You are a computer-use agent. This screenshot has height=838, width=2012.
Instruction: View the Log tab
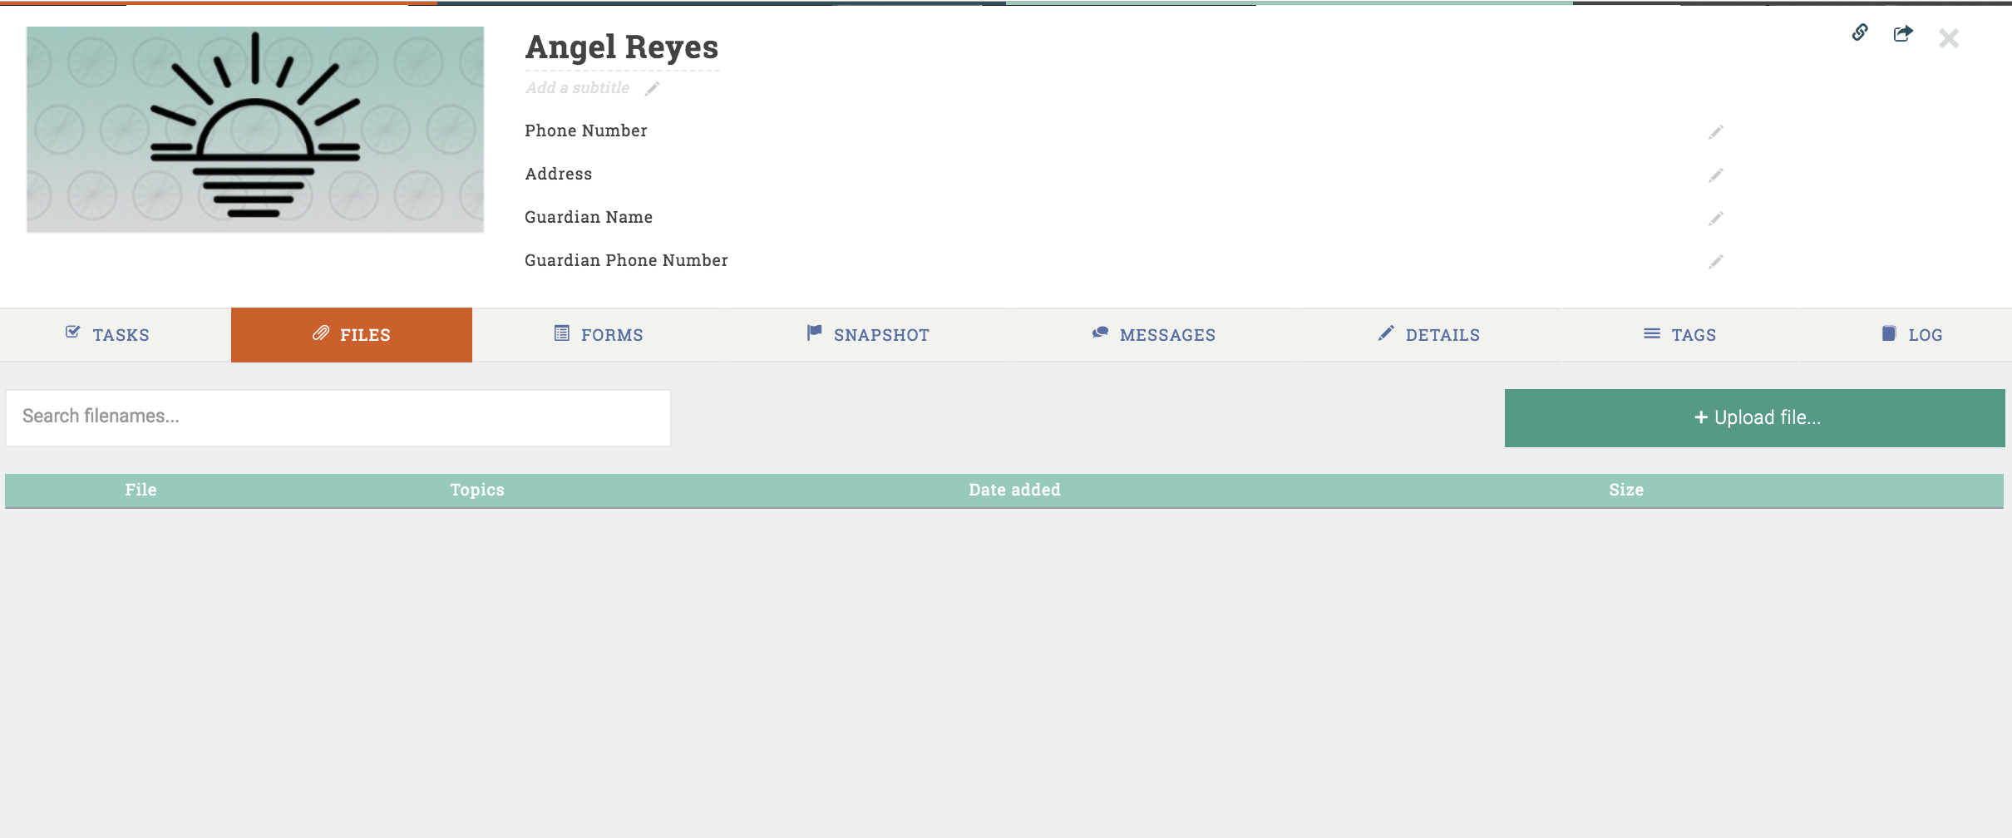pos(1912,335)
